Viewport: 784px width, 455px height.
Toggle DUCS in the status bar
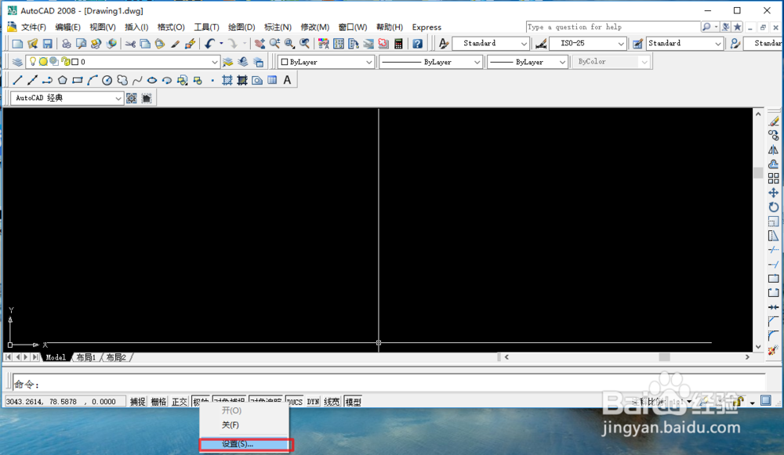coord(295,402)
